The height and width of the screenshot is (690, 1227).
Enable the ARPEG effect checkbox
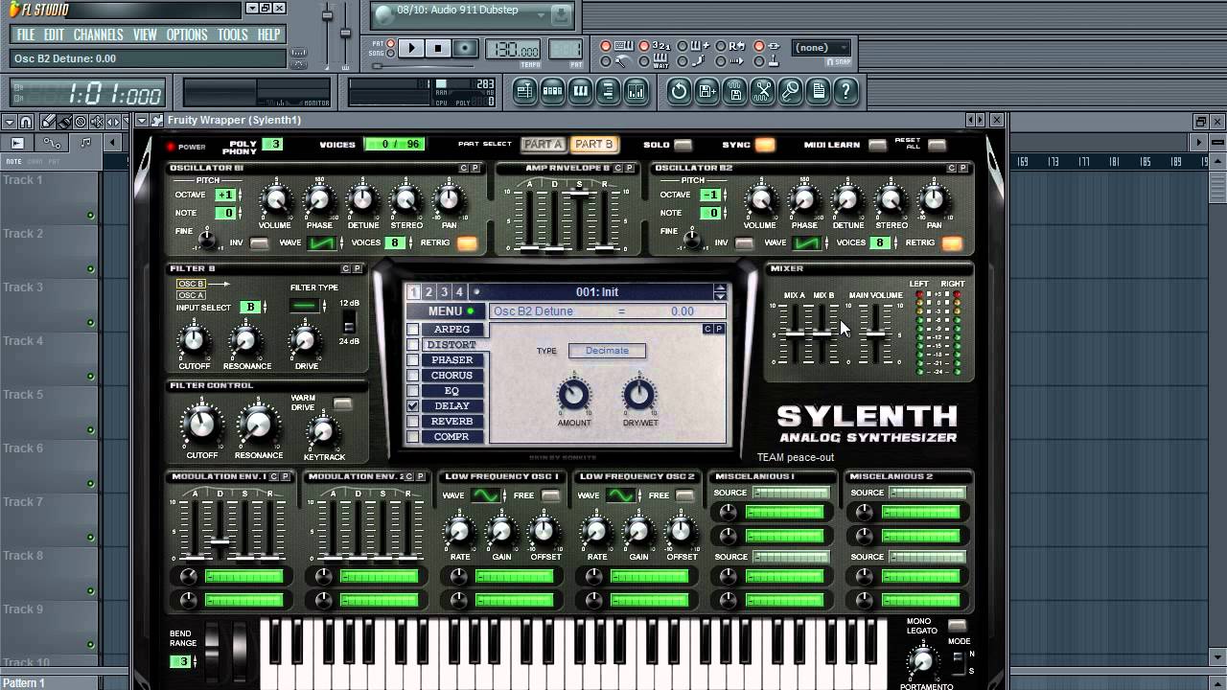point(413,330)
